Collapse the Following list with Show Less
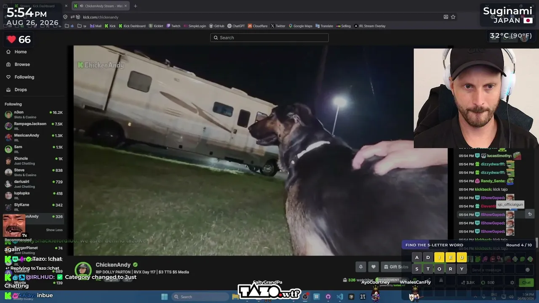 (x=54, y=230)
